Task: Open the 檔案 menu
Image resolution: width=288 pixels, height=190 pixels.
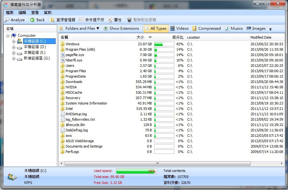Action: 9,12
